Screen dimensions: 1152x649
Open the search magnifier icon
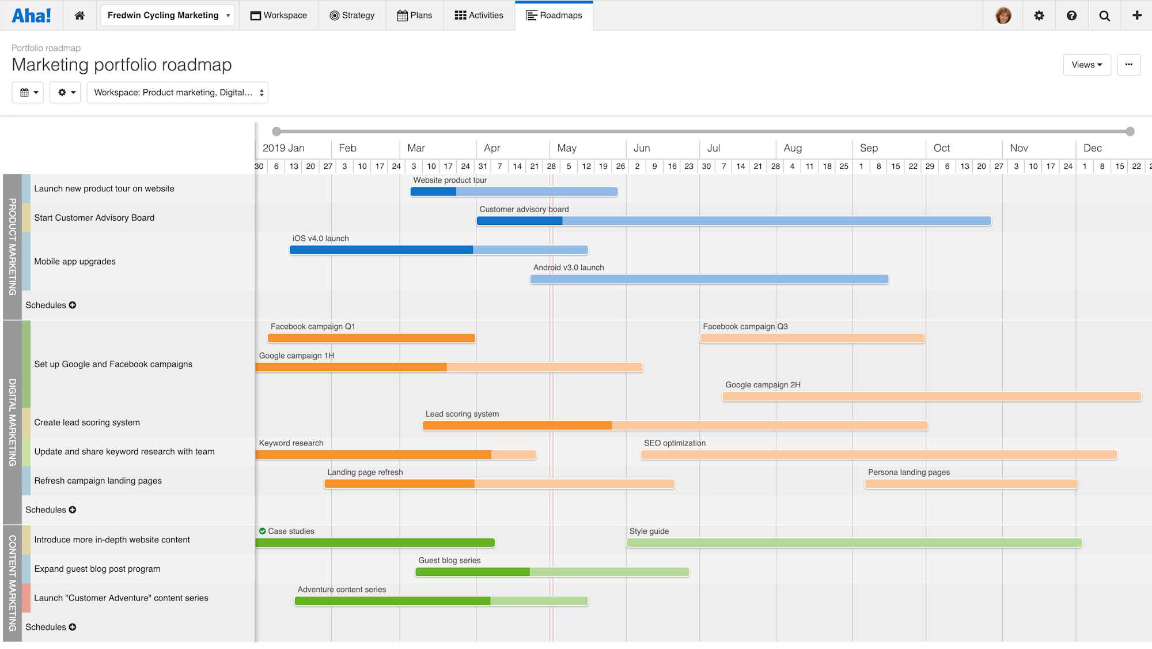click(x=1104, y=16)
